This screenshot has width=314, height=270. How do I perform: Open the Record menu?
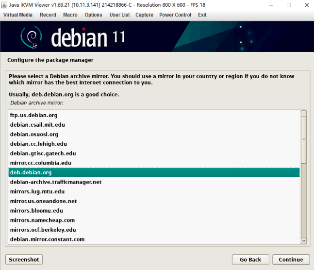click(x=48, y=15)
